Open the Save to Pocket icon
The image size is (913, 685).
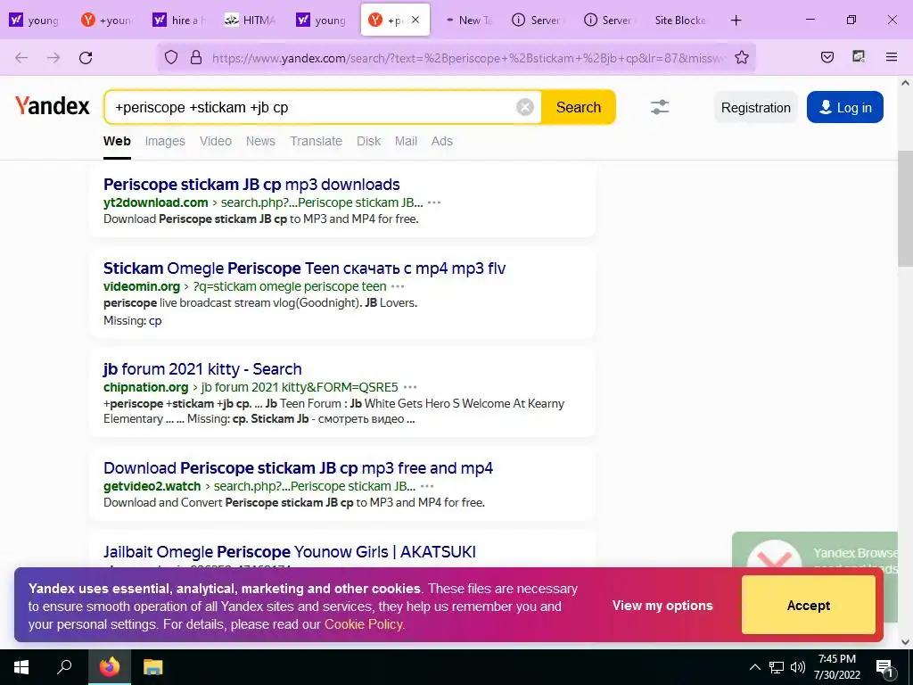pos(827,57)
